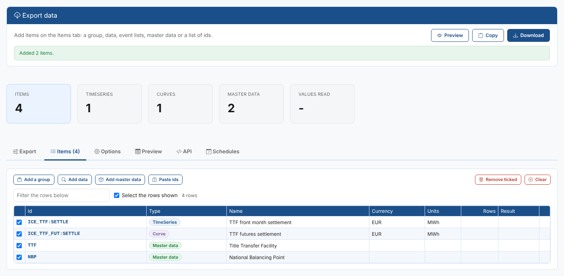
Task: Click the TTF front month settlement name
Action: pyautogui.click(x=260, y=222)
